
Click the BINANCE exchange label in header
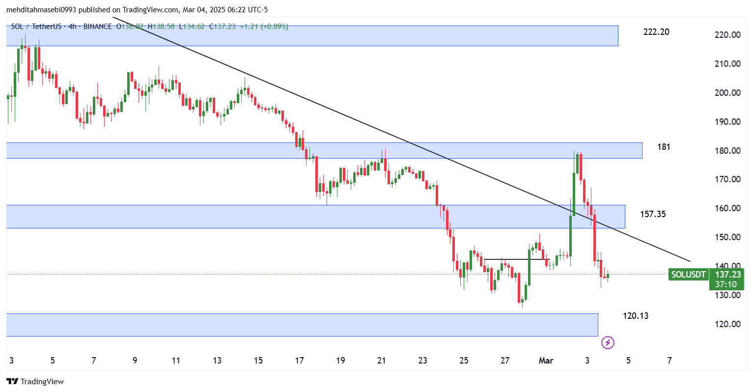click(98, 27)
